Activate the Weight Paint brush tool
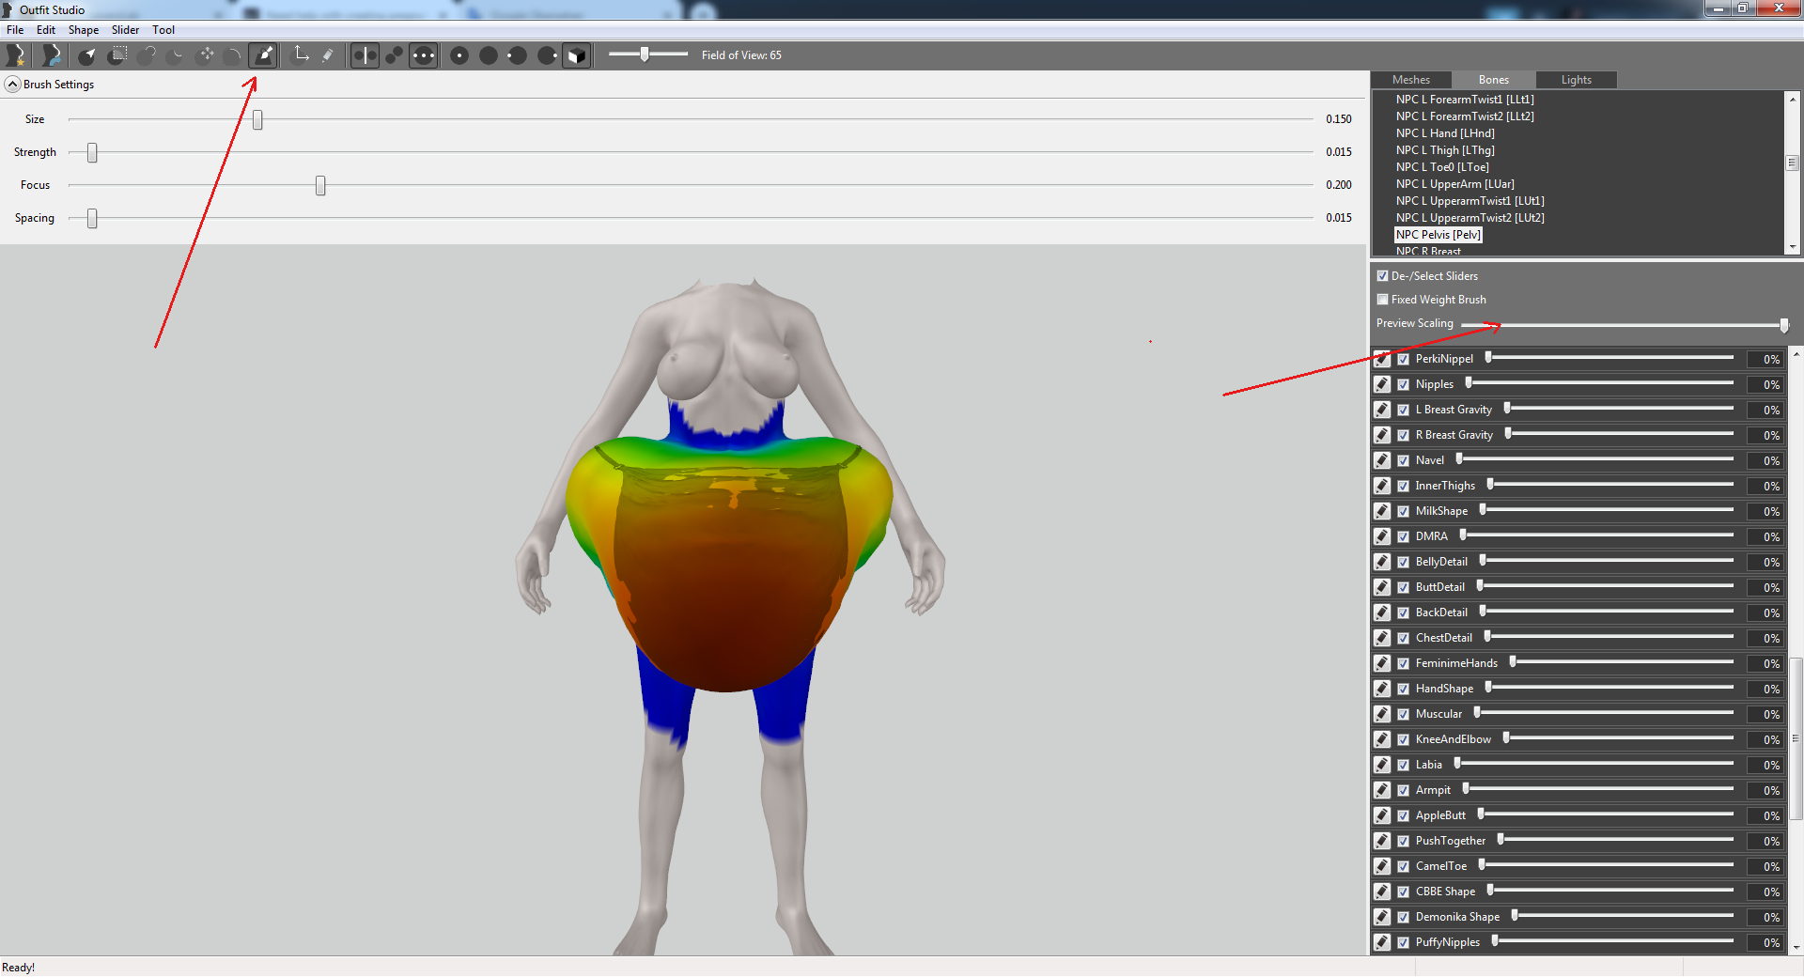The height and width of the screenshot is (977, 1804). 264,55
